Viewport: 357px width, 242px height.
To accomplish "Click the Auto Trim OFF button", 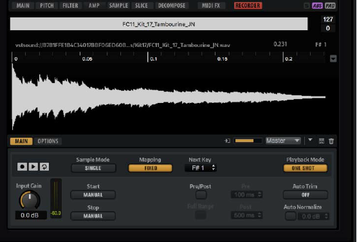I will click(x=306, y=195).
